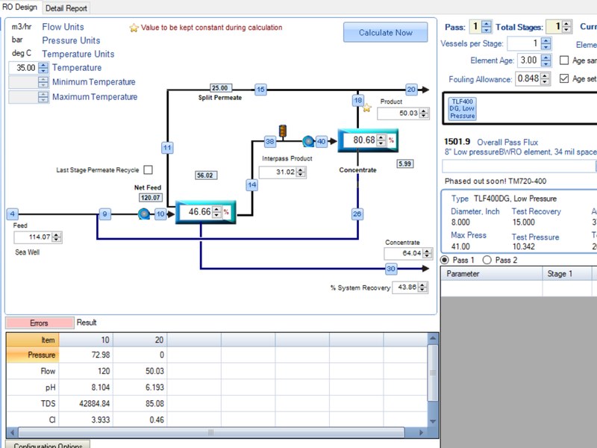Adjust the Minimum Temperature spinner
597x448 pixels.
click(43, 82)
